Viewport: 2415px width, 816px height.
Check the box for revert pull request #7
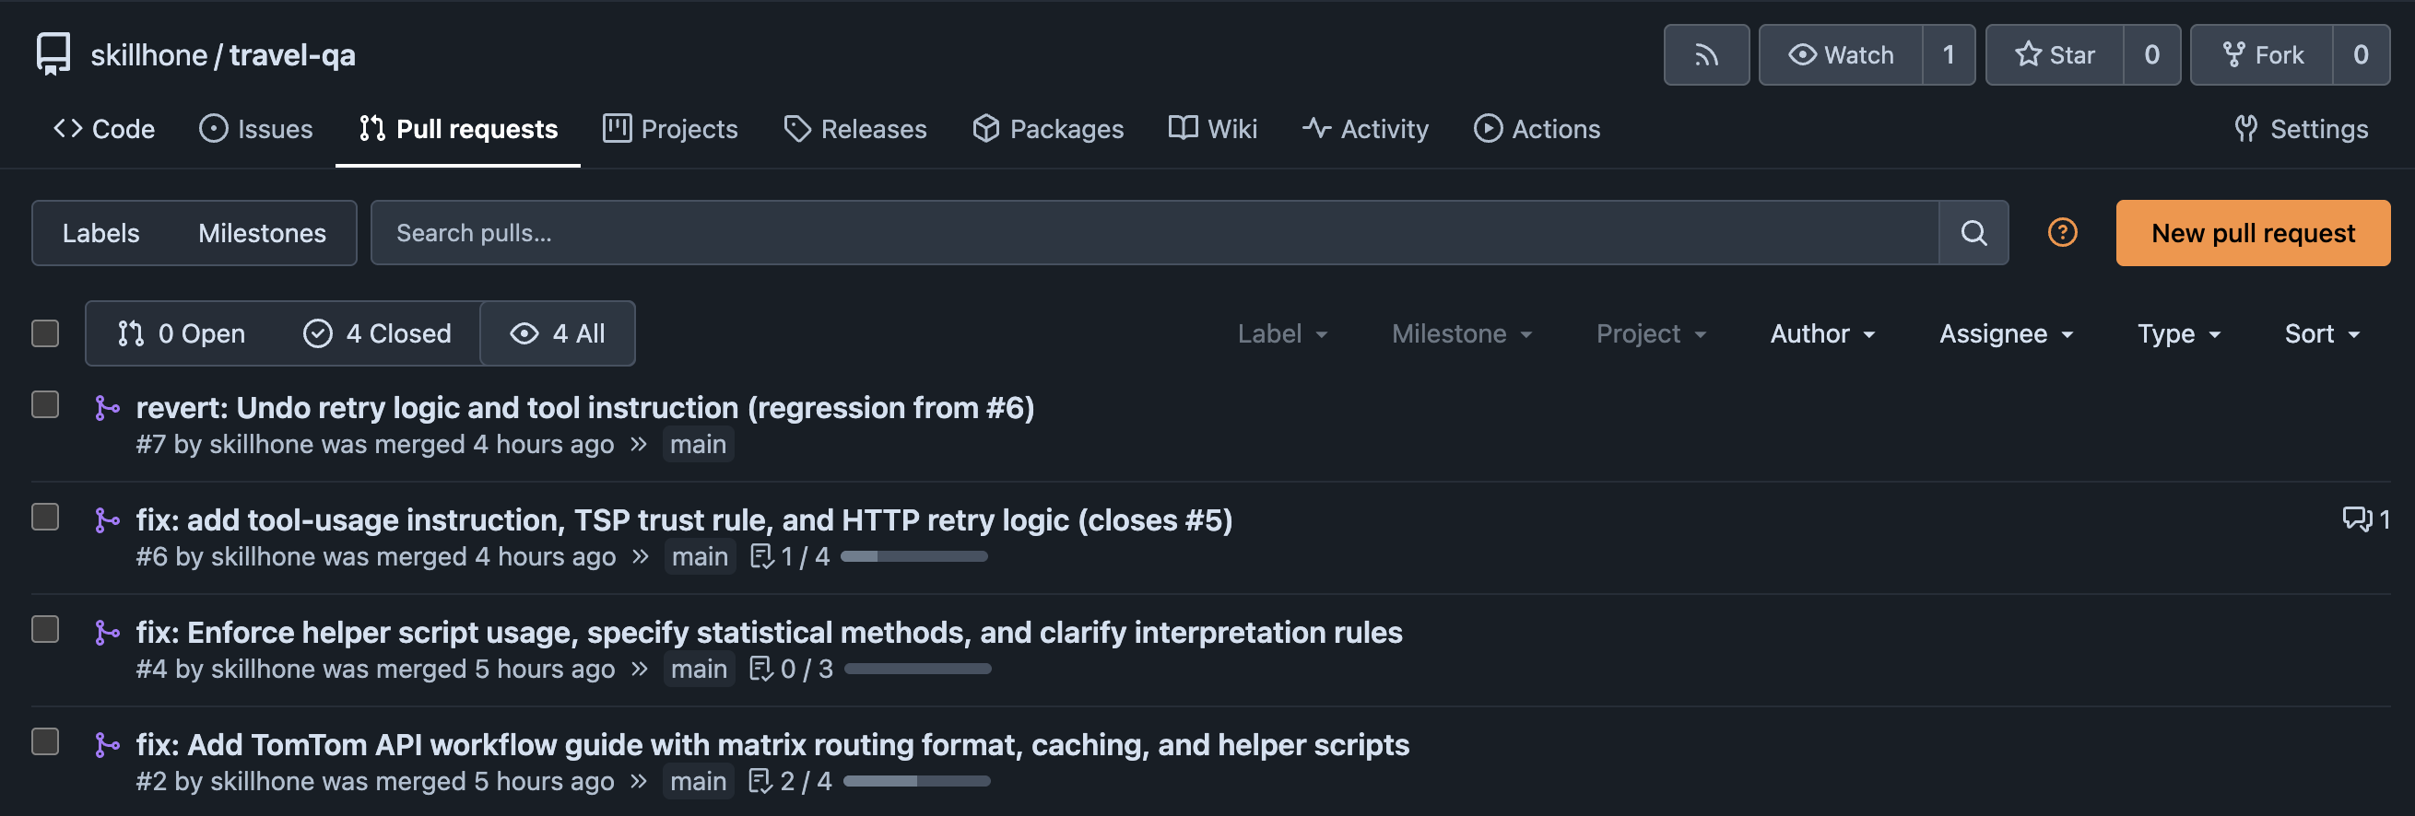tap(45, 404)
